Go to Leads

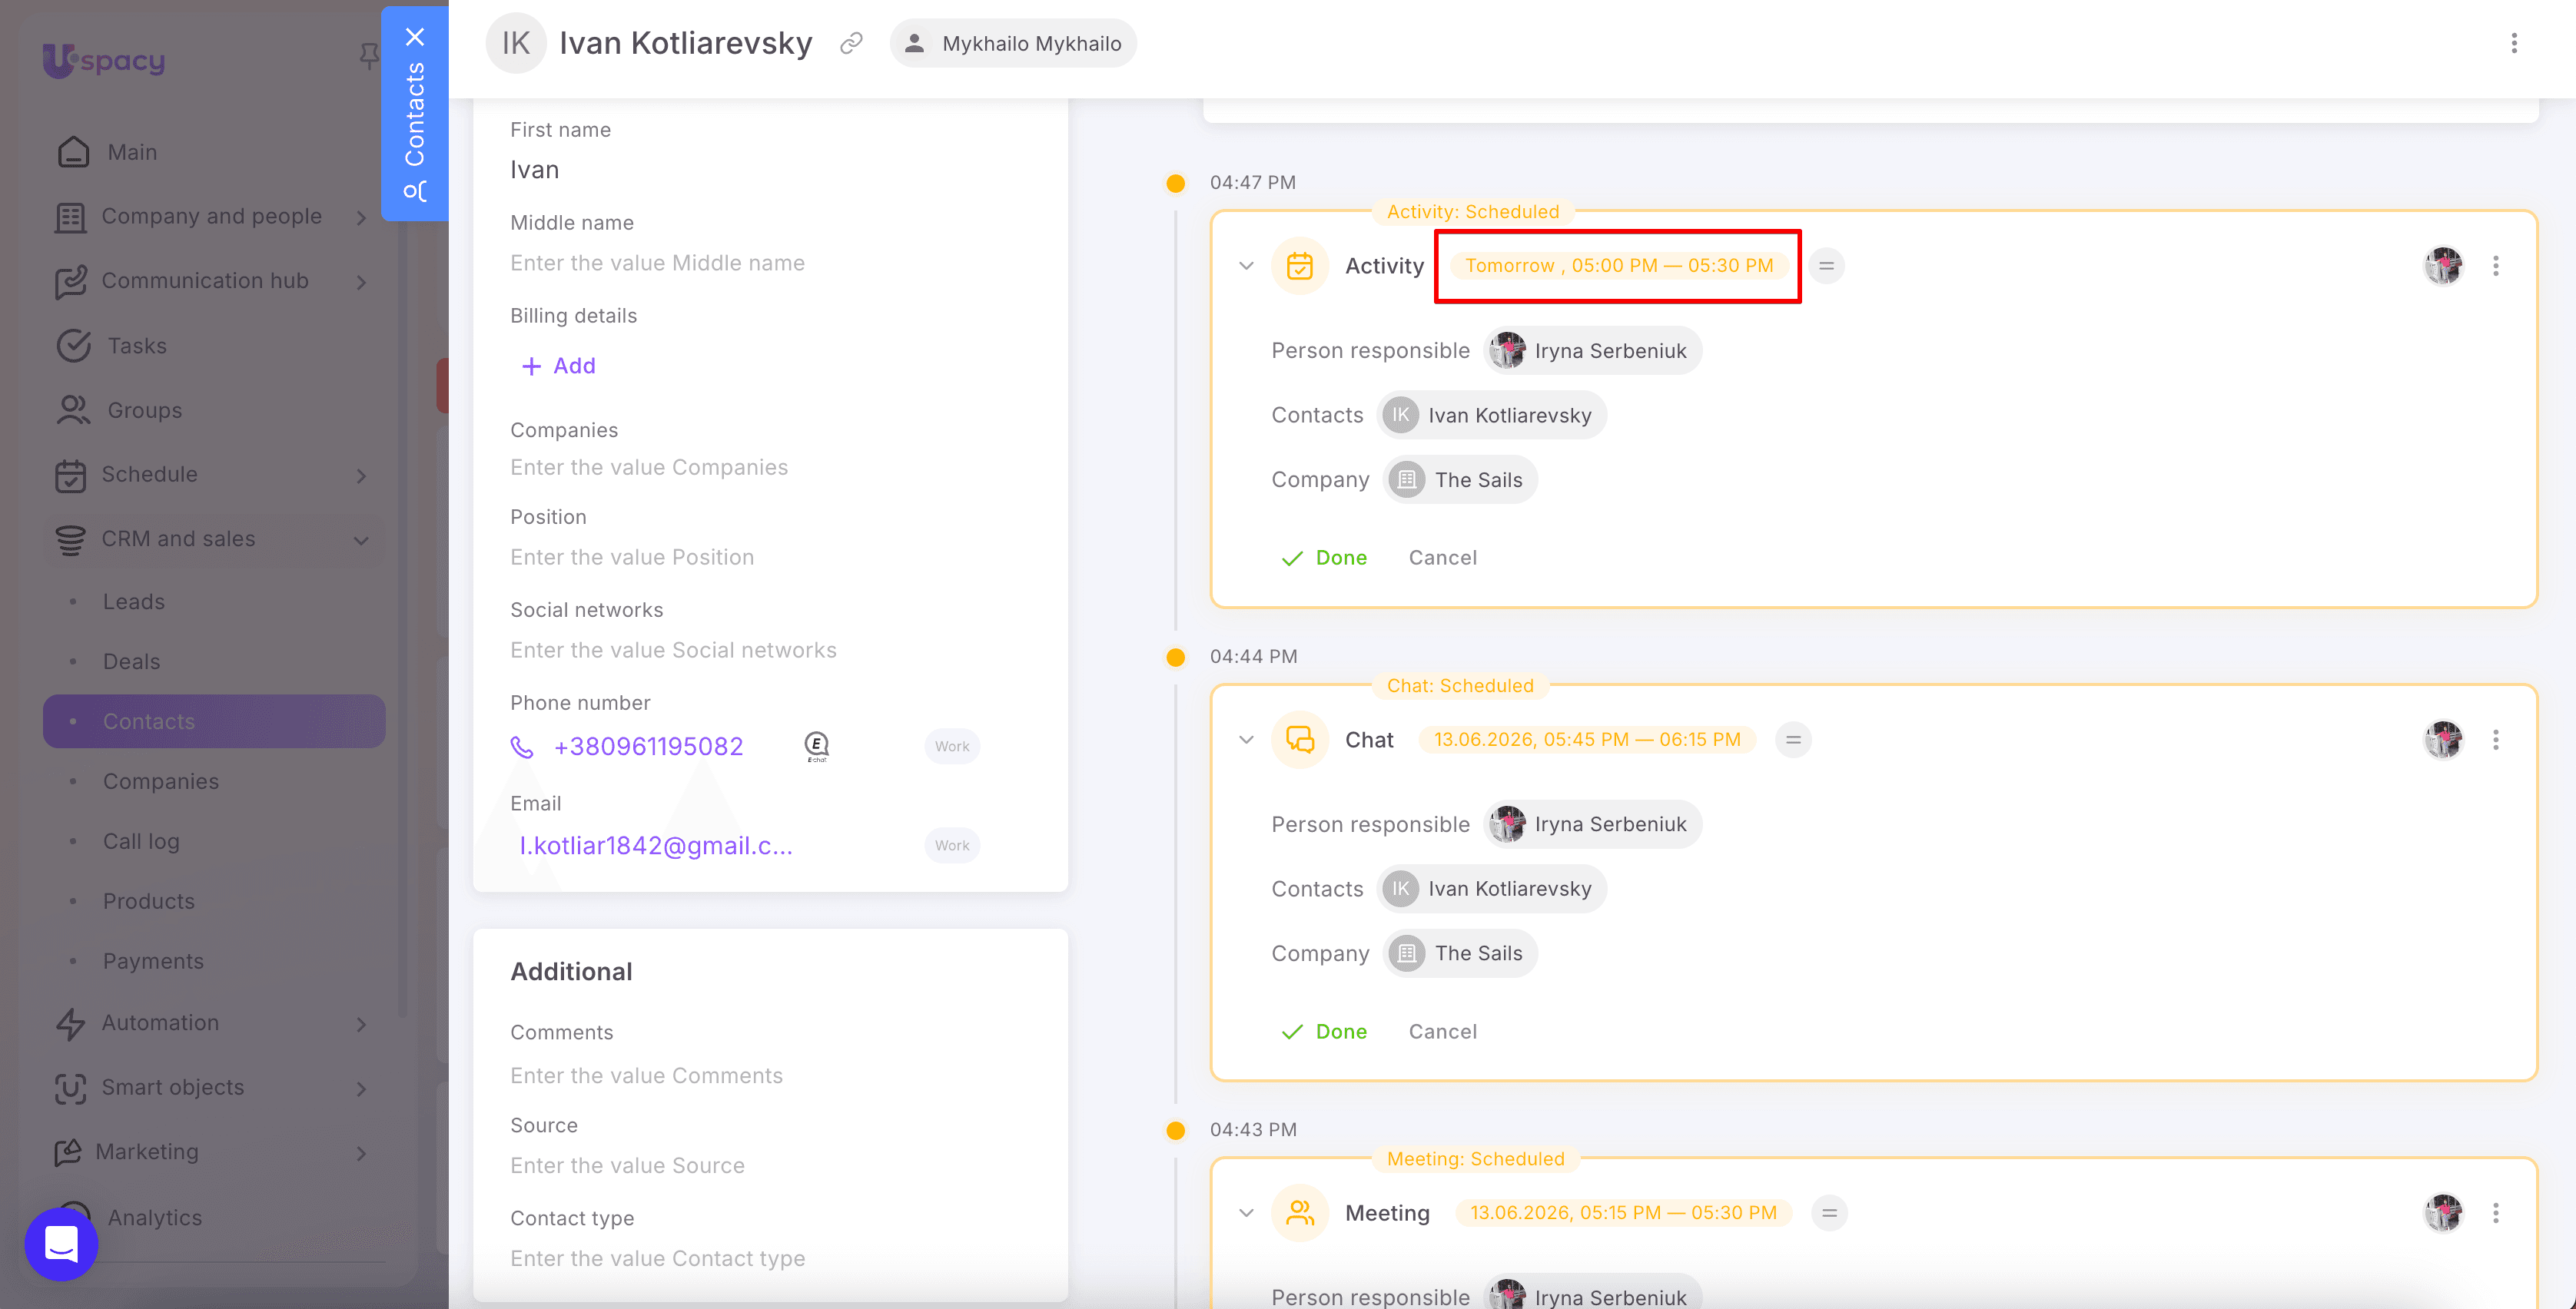134,601
